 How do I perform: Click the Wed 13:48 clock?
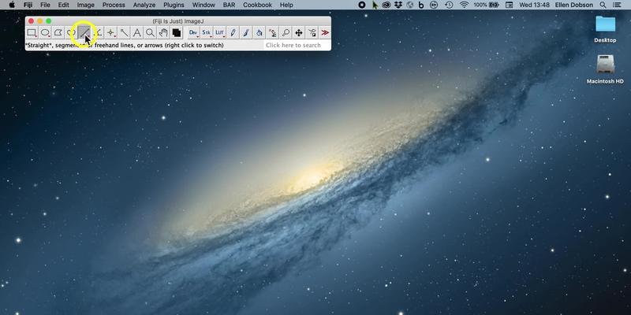(534, 5)
